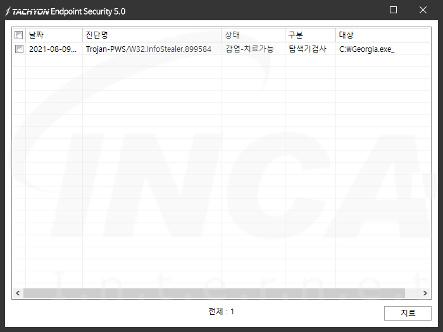The image size is (443, 332).
Task: Click the horizontal scrollbar right arrow
Action: pyautogui.click(x=425, y=293)
